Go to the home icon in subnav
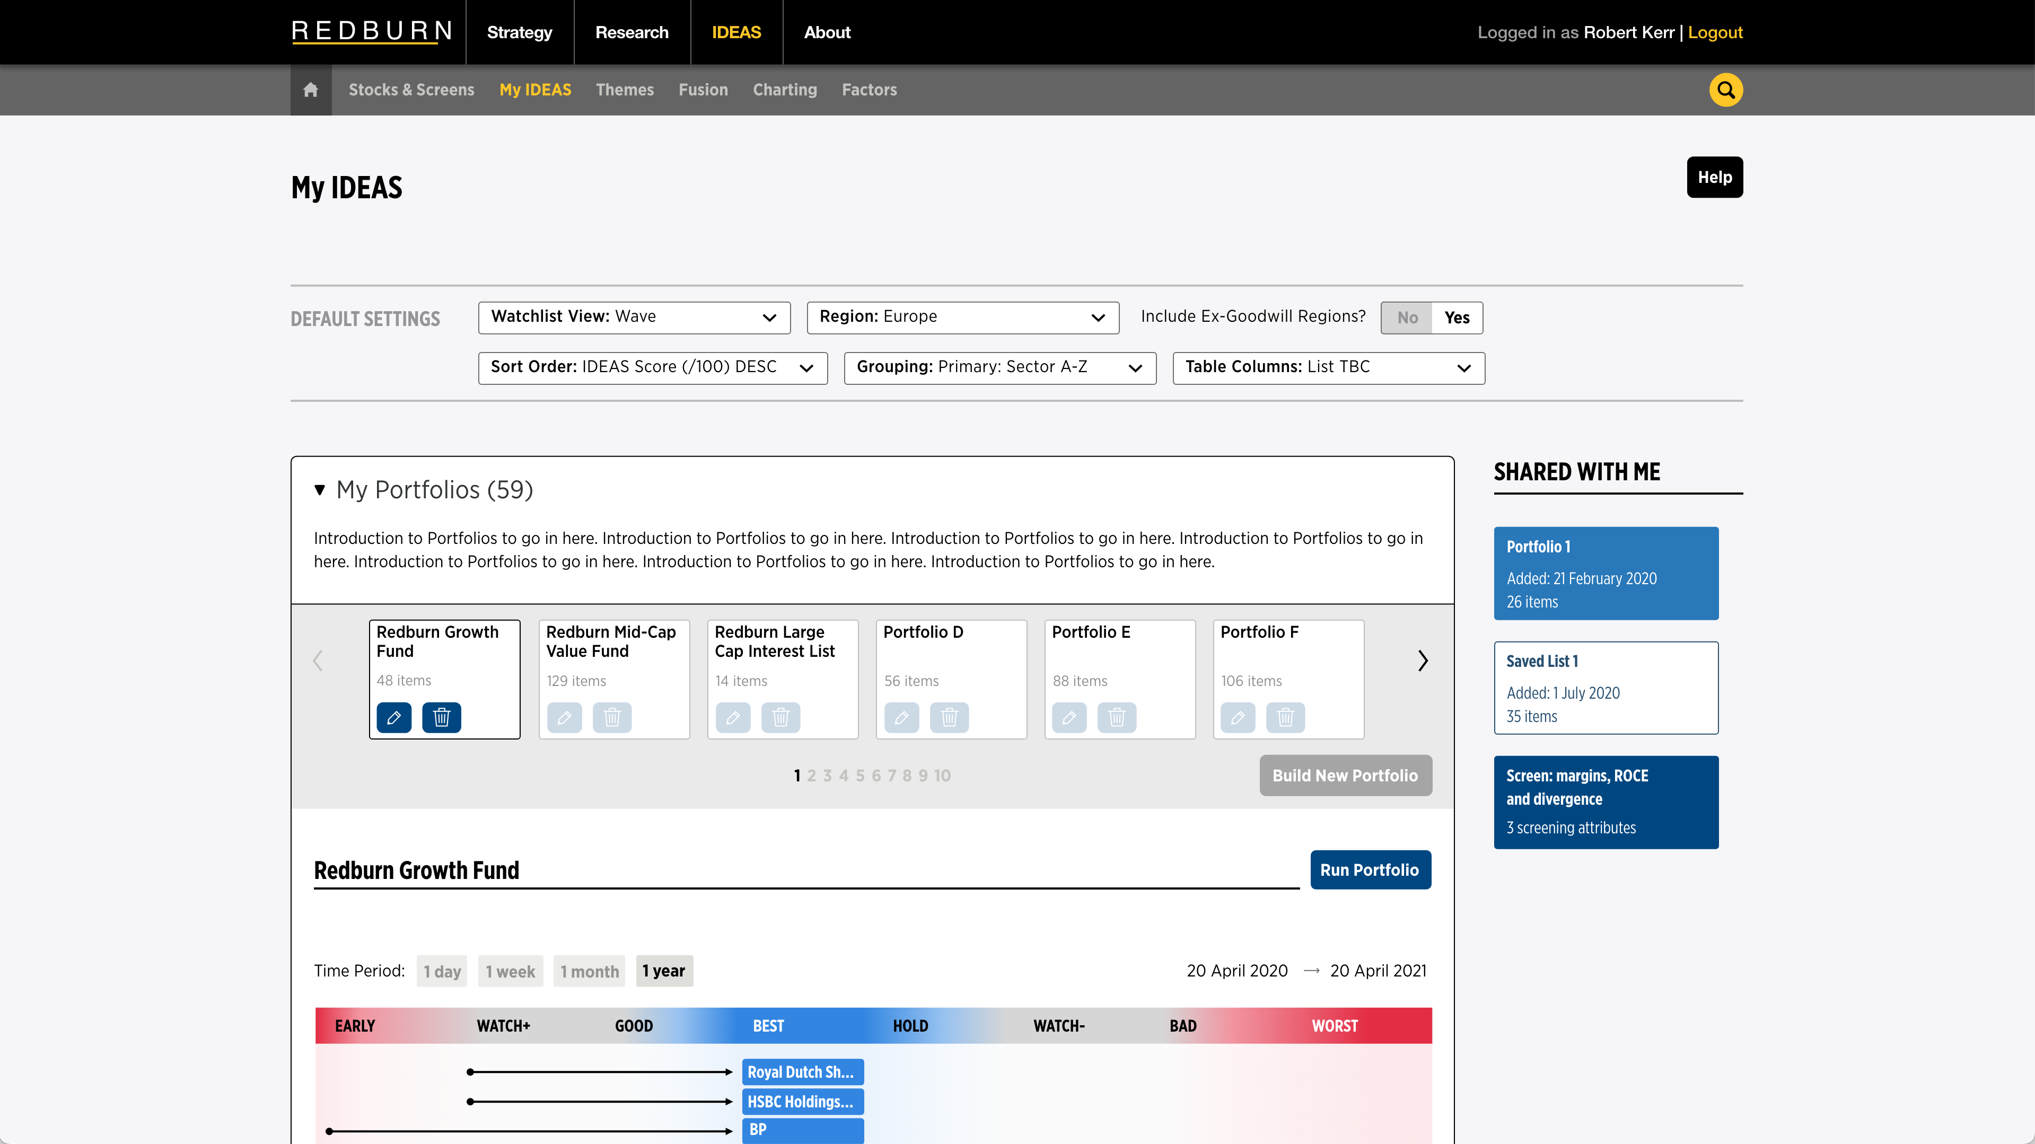Viewport: 2035px width, 1144px height. point(311,90)
